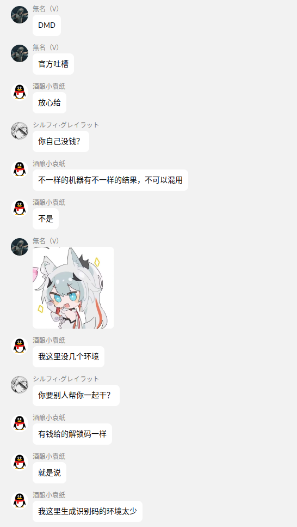Click the 有钱给的解锁码一样 message bubble
This screenshot has width=297, height=527.
pos(72,434)
